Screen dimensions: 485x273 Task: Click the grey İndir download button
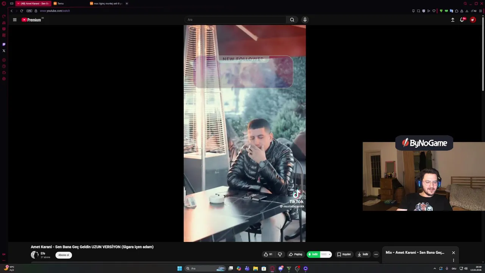(x=363, y=254)
